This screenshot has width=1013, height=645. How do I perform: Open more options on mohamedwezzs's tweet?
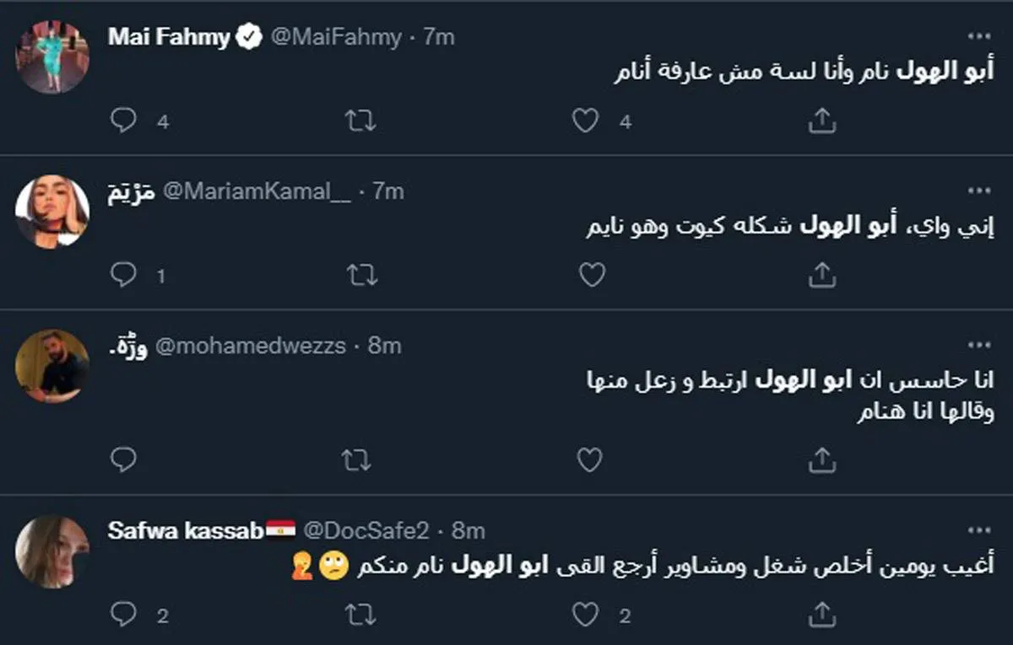(x=978, y=345)
